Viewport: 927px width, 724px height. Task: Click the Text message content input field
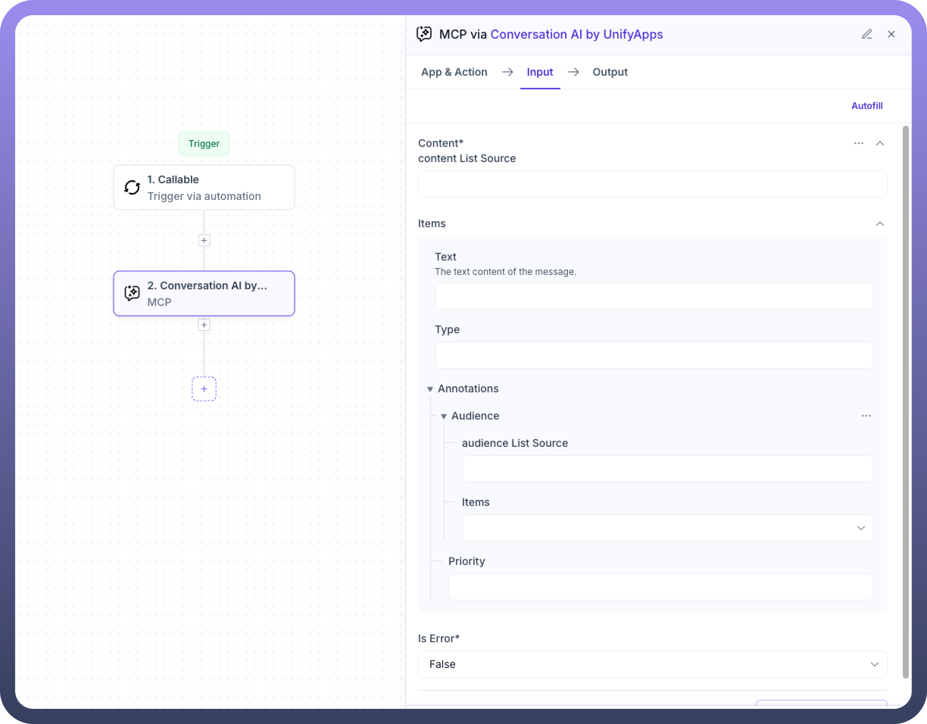654,296
